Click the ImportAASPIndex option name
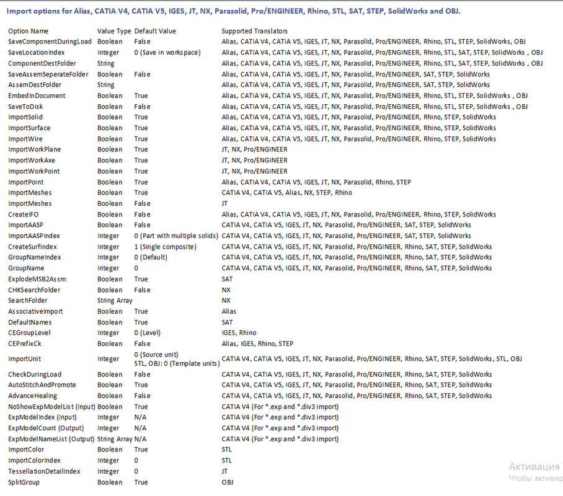563x496 pixels. coord(34,236)
